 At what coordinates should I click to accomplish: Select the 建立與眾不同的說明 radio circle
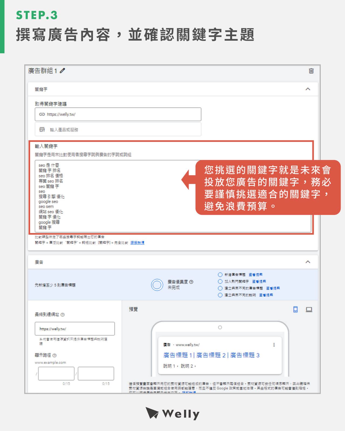coord(220,295)
